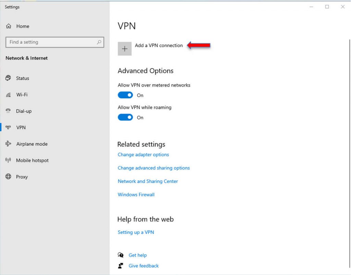Turn off Allow VPN while roaming
Image resolution: width=351 pixels, height=275 pixels.
125,117
